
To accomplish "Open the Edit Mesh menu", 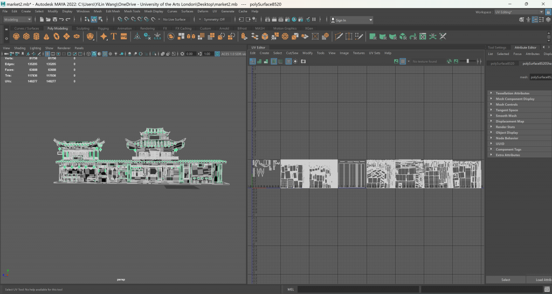I will click(113, 11).
